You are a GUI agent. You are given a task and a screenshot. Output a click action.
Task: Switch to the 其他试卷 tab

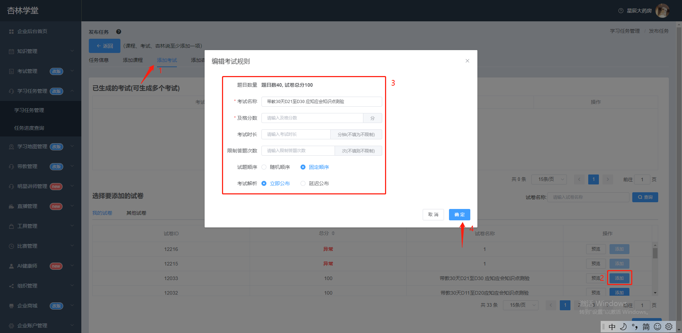click(136, 213)
